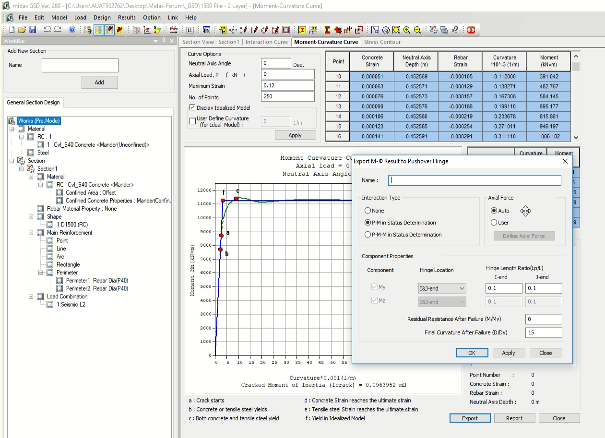
Task: Open the Design menu
Action: [x=102, y=17]
